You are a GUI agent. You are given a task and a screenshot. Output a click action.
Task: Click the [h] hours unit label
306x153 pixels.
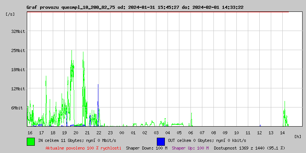pos(298,136)
